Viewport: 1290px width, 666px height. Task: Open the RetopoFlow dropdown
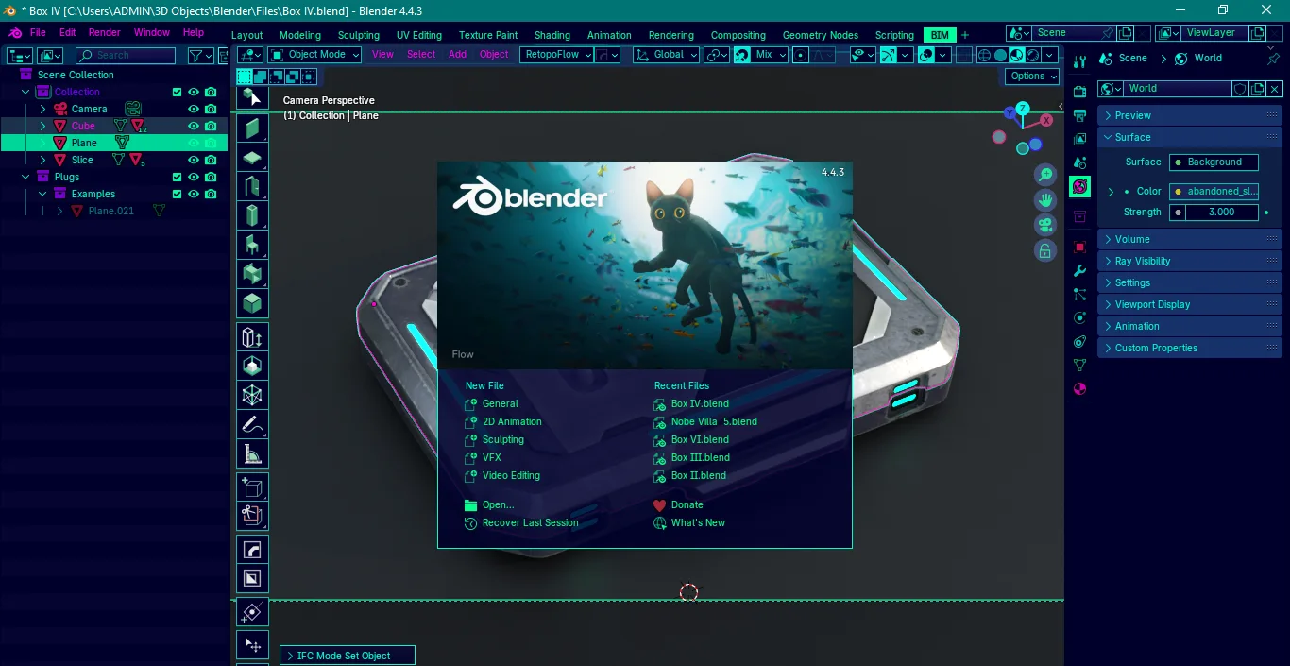click(x=556, y=55)
